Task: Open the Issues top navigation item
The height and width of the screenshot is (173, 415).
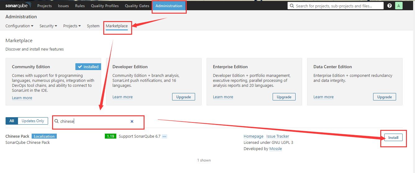Action: (x=63, y=6)
